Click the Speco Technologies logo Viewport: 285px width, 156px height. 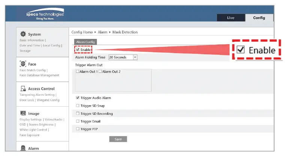point(45,14)
